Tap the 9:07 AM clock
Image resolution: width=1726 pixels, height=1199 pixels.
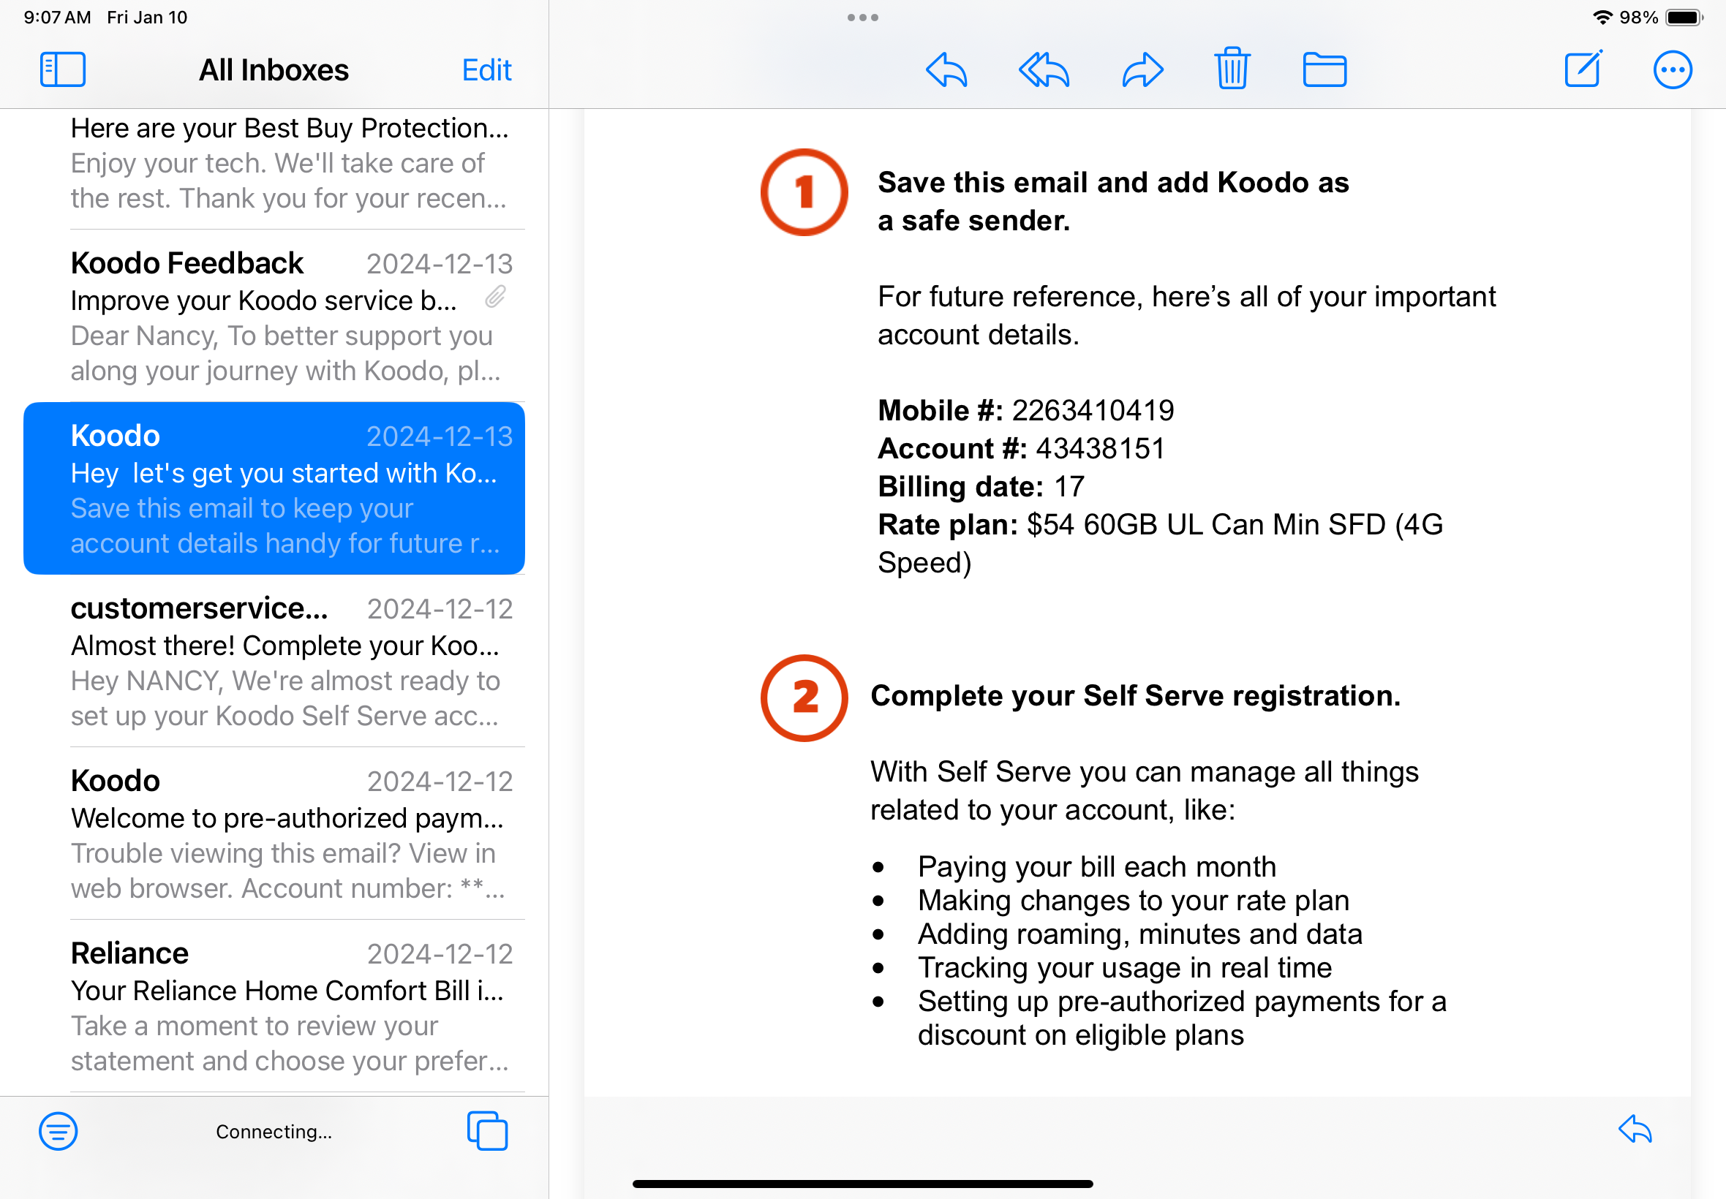(x=57, y=18)
